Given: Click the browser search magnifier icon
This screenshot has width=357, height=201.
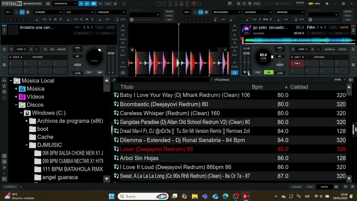Looking at the screenshot, I should coord(114,80).
